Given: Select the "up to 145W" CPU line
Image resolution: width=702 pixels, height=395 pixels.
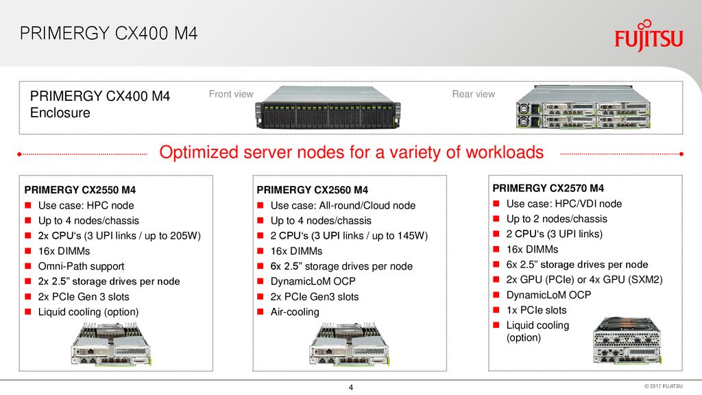Looking at the screenshot, I should pyautogui.click(x=349, y=236).
